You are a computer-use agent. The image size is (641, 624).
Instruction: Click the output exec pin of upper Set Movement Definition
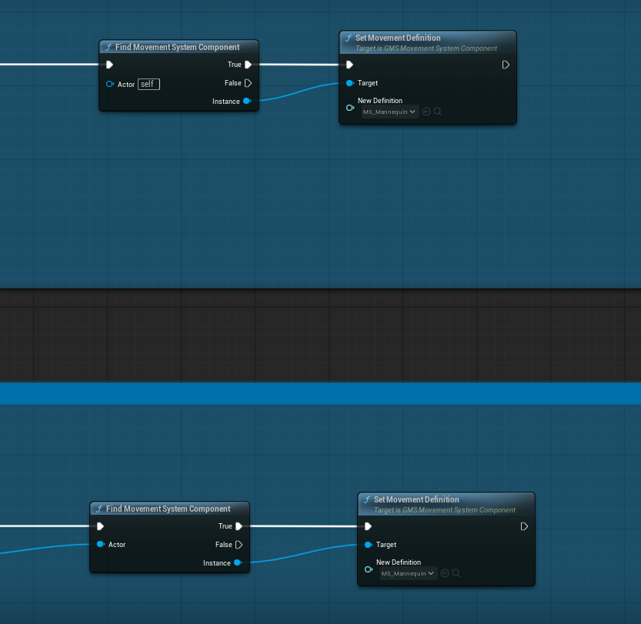(x=506, y=65)
